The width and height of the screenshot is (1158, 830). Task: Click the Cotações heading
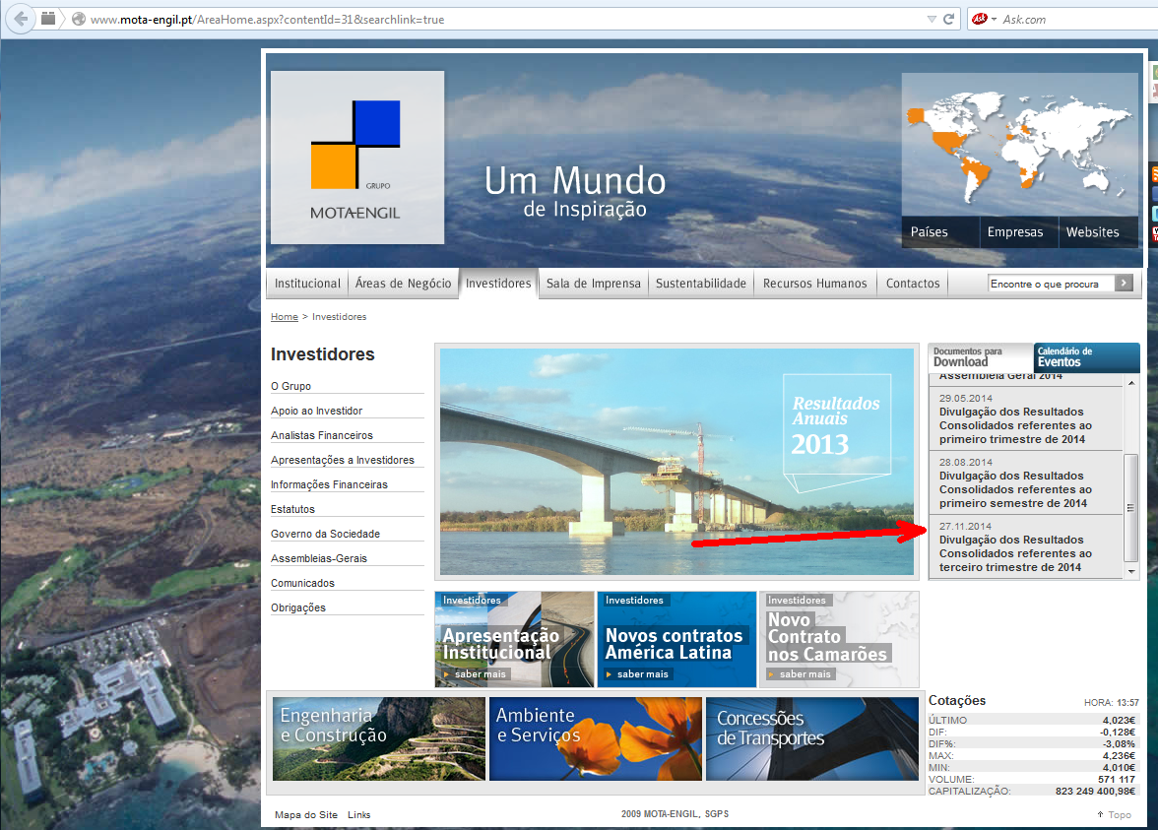click(957, 701)
